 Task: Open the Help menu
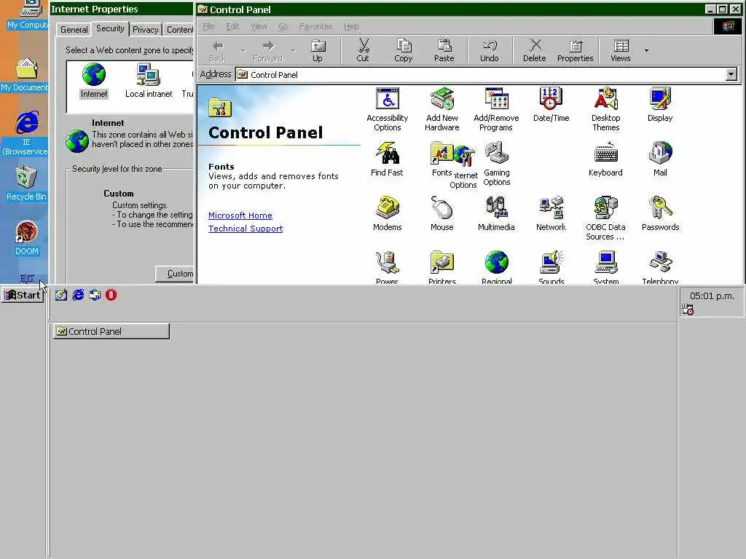[352, 26]
